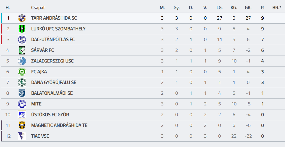
Task: Click the P. points column header
Action: (262, 8)
